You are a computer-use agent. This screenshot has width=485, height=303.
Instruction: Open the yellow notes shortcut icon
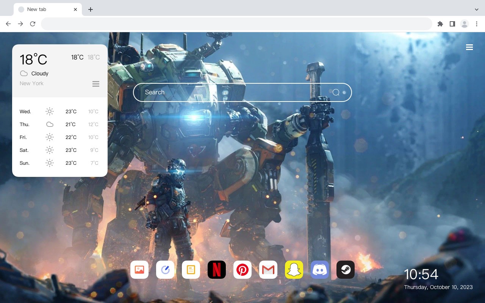tap(191, 270)
